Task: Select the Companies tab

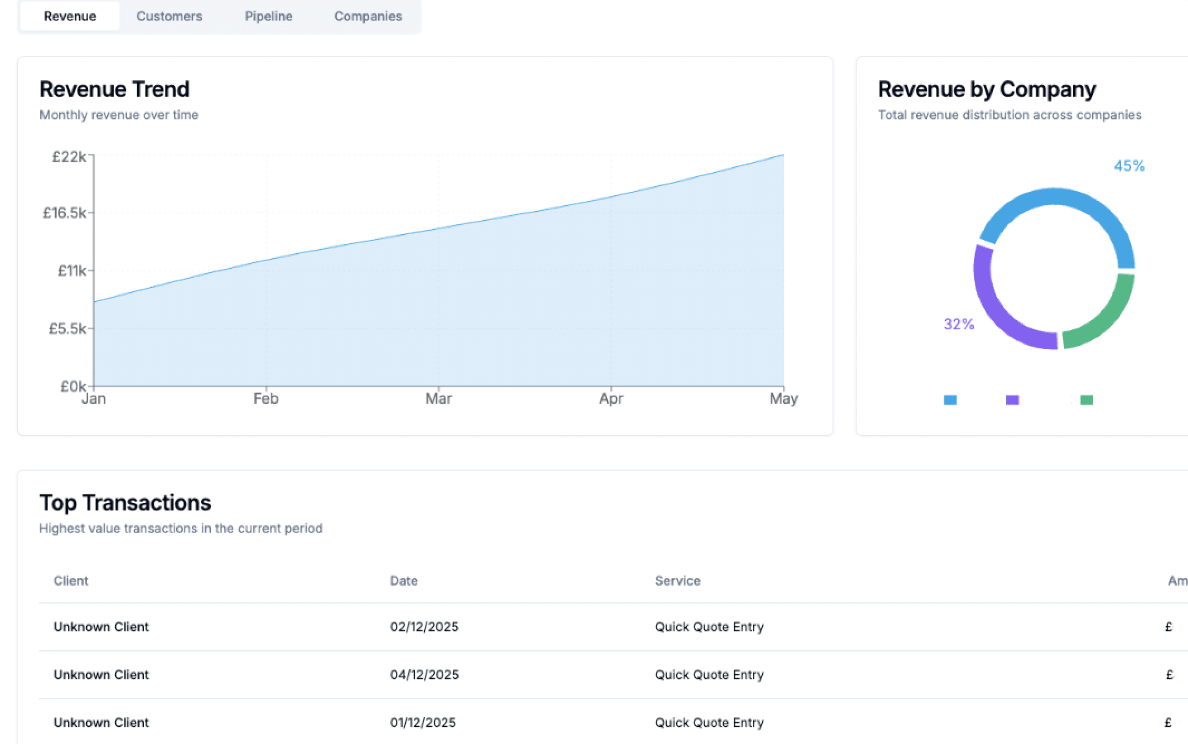Action: pyautogui.click(x=368, y=16)
